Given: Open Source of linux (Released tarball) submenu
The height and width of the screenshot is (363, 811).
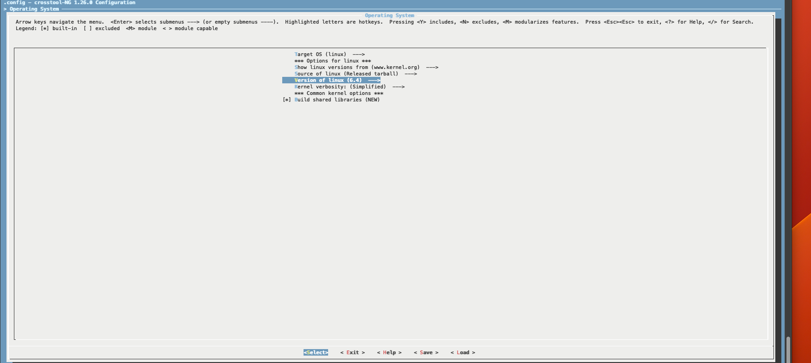Looking at the screenshot, I should (x=355, y=74).
